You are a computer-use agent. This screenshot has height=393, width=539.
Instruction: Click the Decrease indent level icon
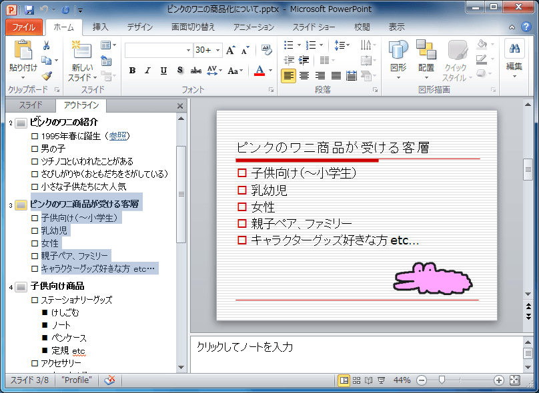tap(288, 61)
